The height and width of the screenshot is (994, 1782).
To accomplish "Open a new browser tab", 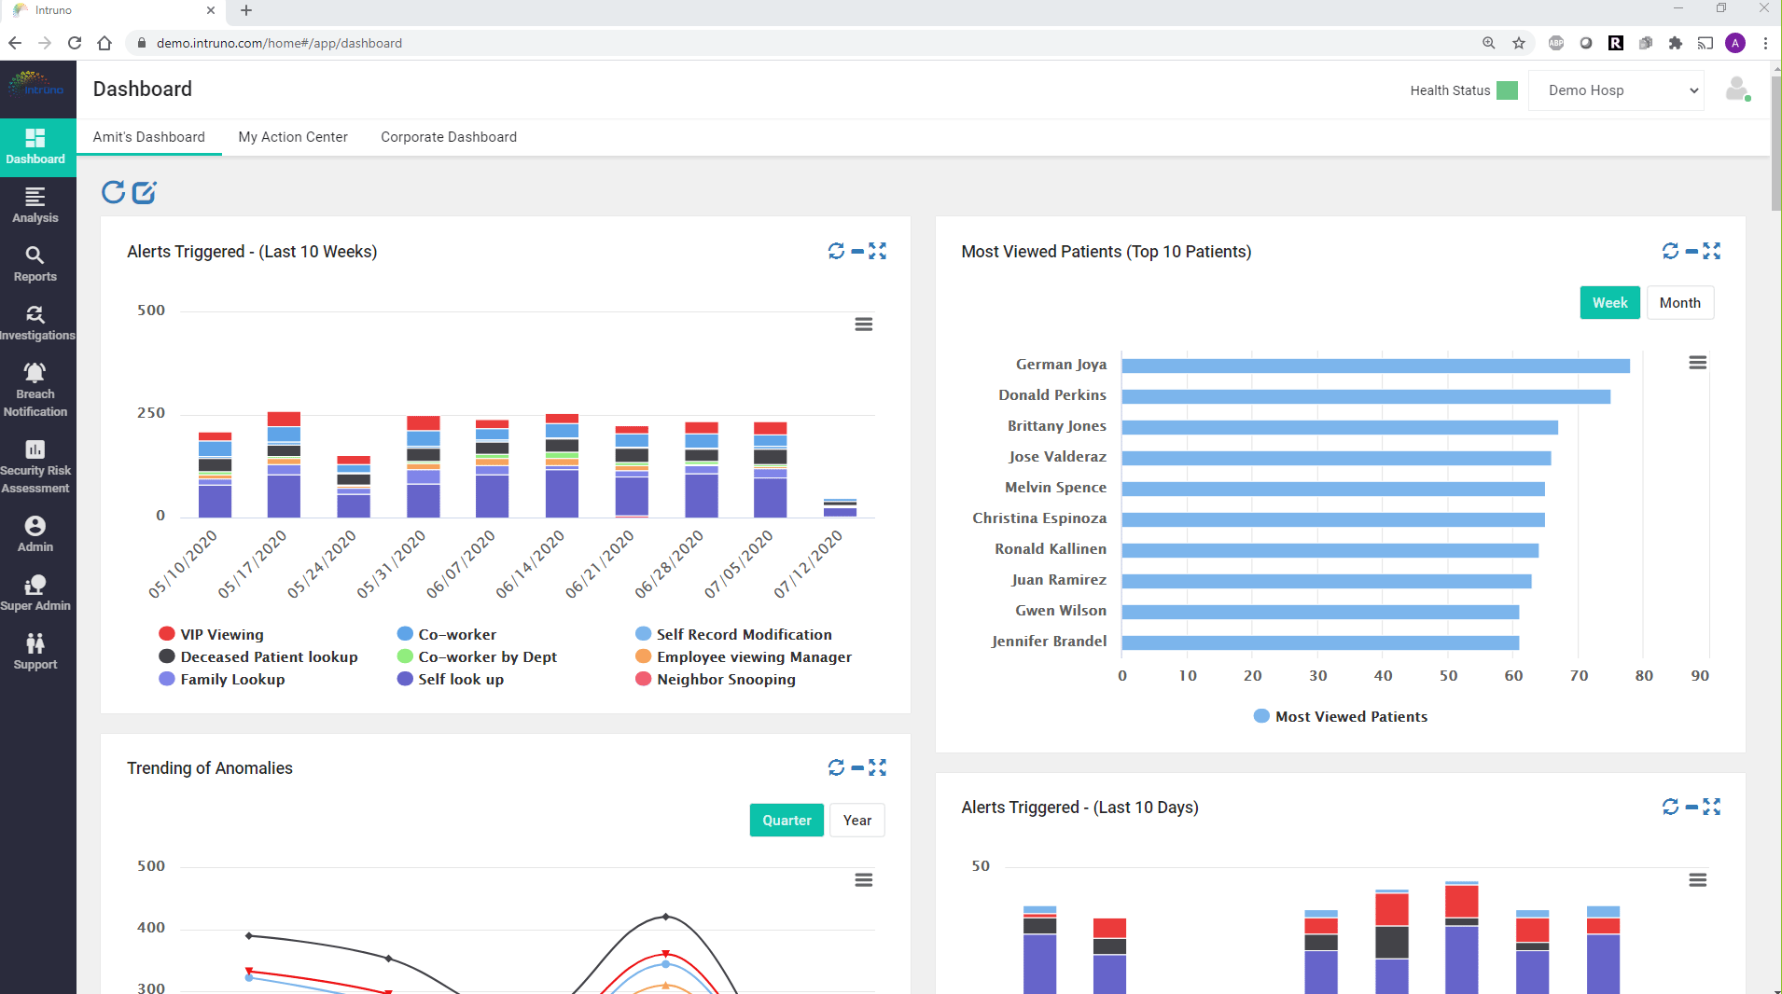I will coord(246,10).
